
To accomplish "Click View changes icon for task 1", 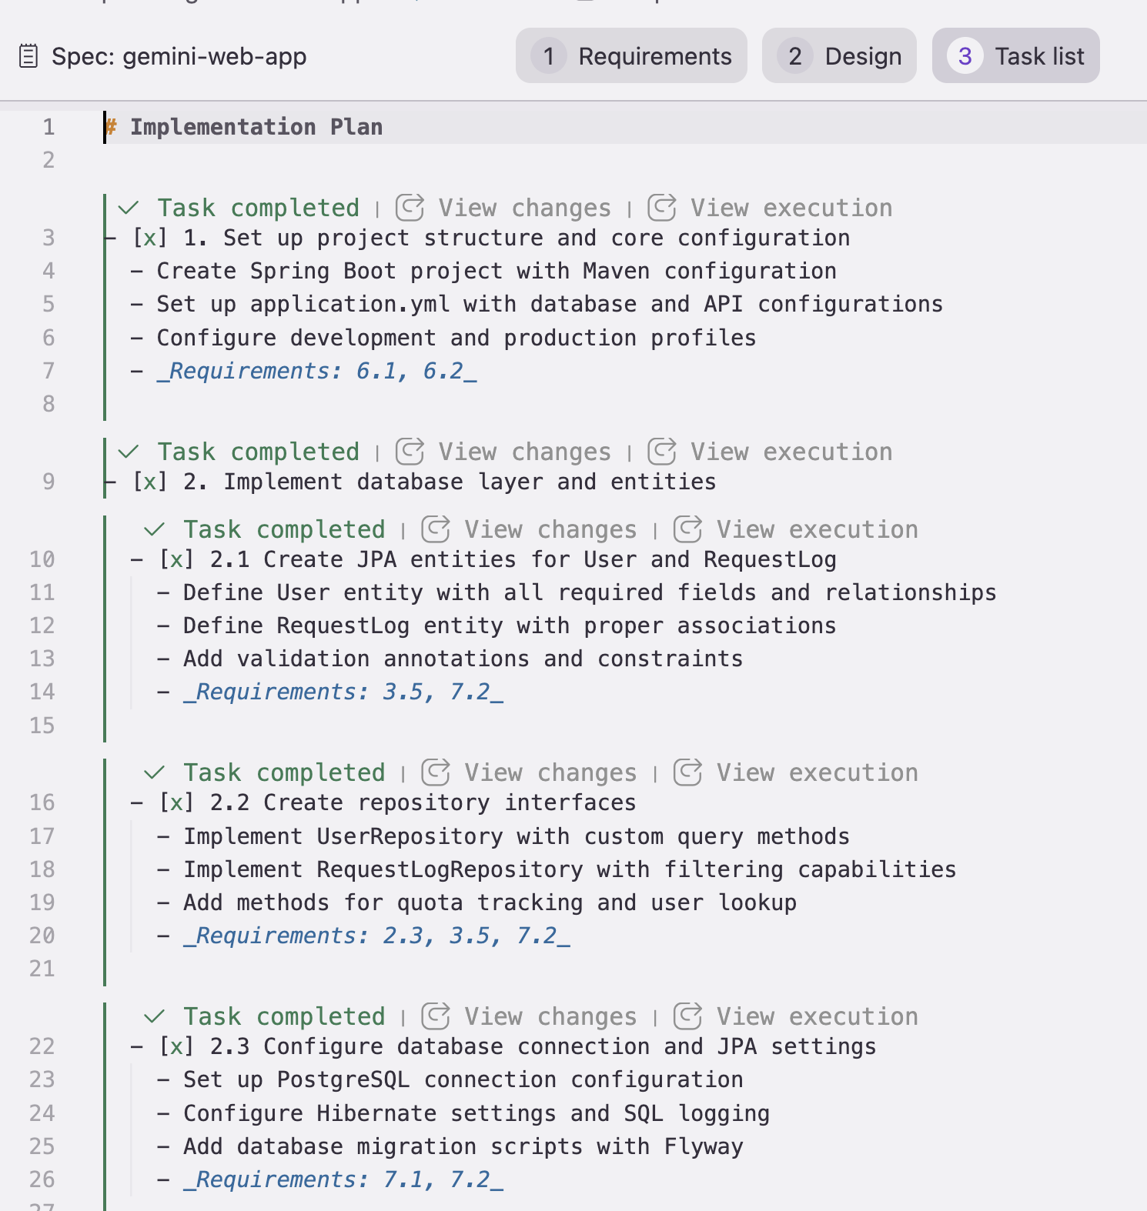I will (x=410, y=208).
